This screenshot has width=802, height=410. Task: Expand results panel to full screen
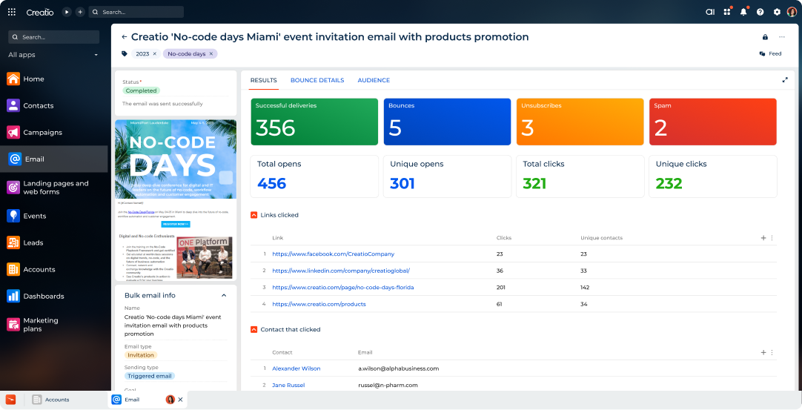(x=785, y=80)
